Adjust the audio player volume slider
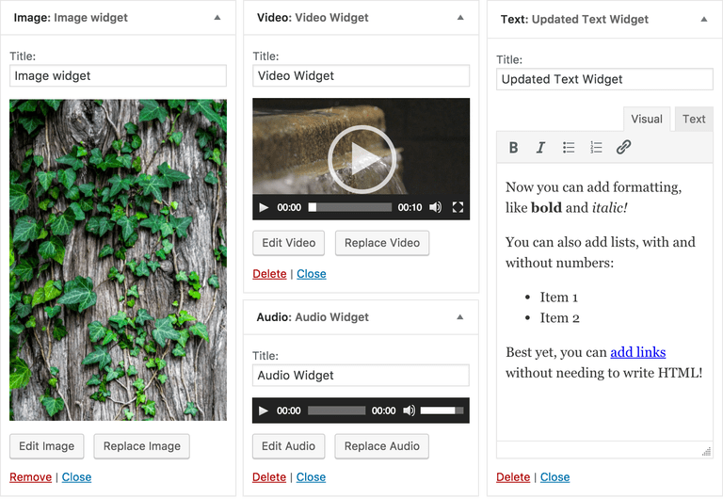 442,410
